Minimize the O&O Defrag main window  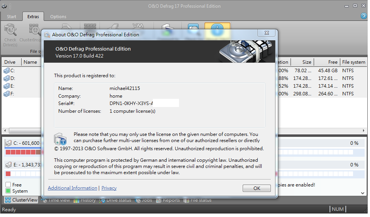click(346, 6)
